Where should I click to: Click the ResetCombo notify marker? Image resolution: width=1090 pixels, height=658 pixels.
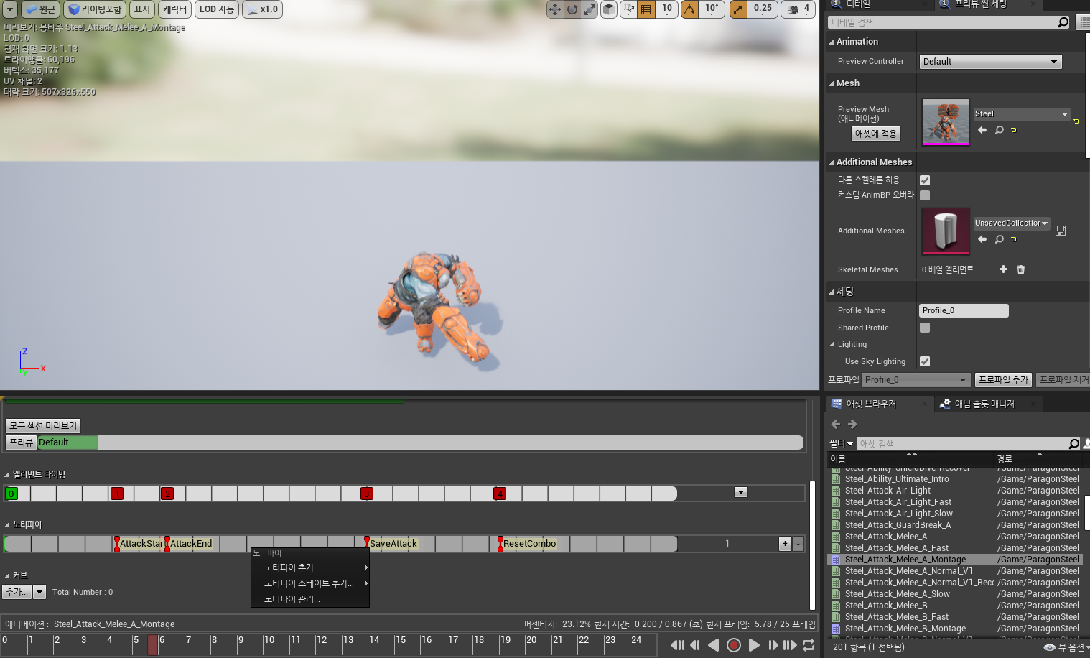point(528,544)
